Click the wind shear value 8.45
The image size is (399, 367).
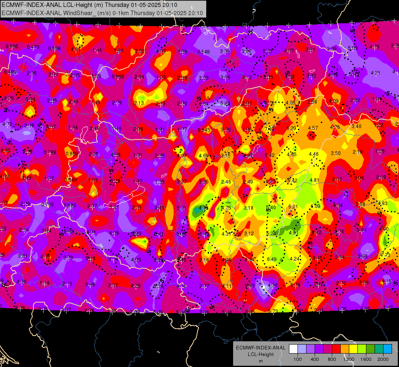pyautogui.click(x=317, y=258)
